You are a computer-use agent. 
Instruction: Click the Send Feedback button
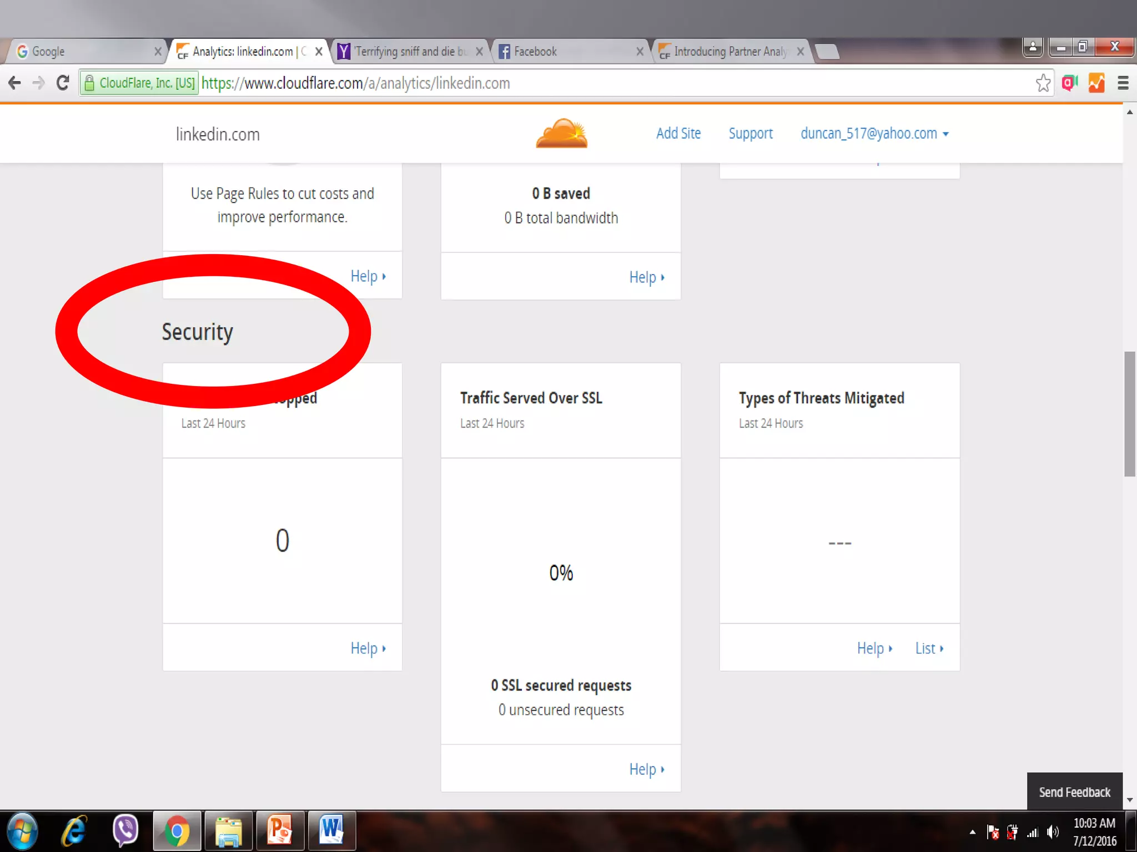[1074, 792]
